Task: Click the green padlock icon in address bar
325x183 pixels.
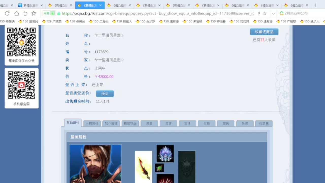Action: coord(59,13)
